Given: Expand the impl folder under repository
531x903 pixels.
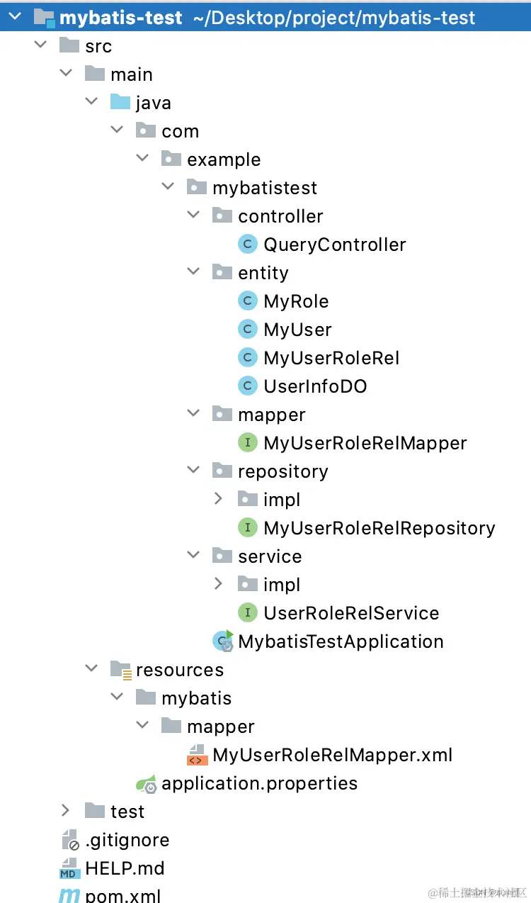Looking at the screenshot, I should (218, 498).
